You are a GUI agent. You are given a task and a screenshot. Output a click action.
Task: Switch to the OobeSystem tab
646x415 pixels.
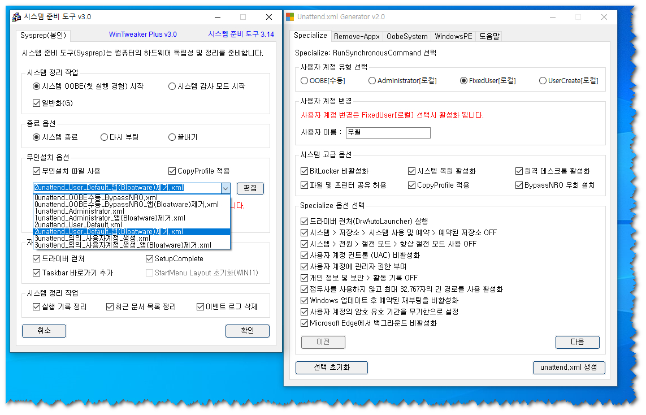[407, 37]
